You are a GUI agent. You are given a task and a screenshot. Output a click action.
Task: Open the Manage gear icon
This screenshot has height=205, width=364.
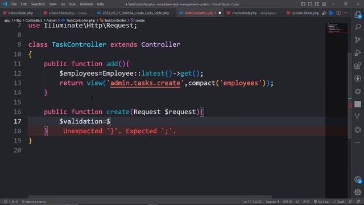358,192
